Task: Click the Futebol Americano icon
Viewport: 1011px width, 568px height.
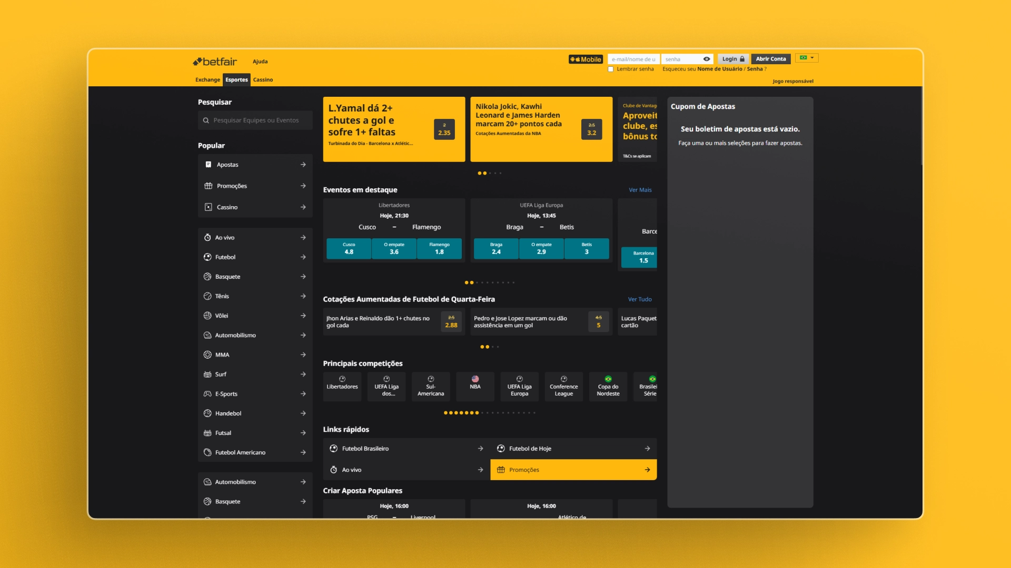Action: (207, 452)
